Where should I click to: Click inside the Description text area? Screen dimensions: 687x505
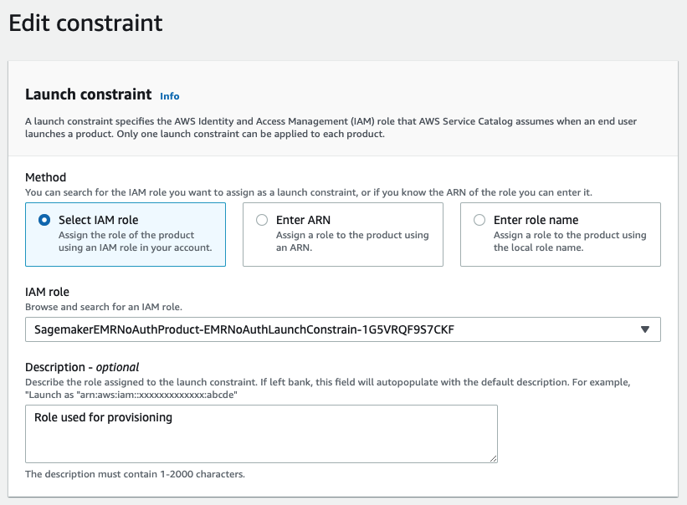261,439
